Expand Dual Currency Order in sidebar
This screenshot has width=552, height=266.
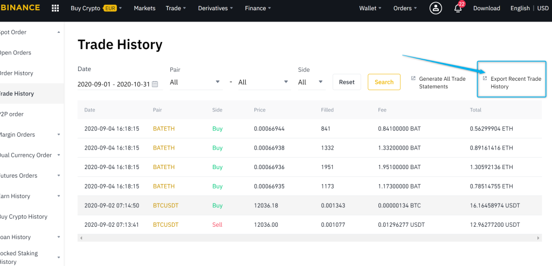tap(59, 155)
